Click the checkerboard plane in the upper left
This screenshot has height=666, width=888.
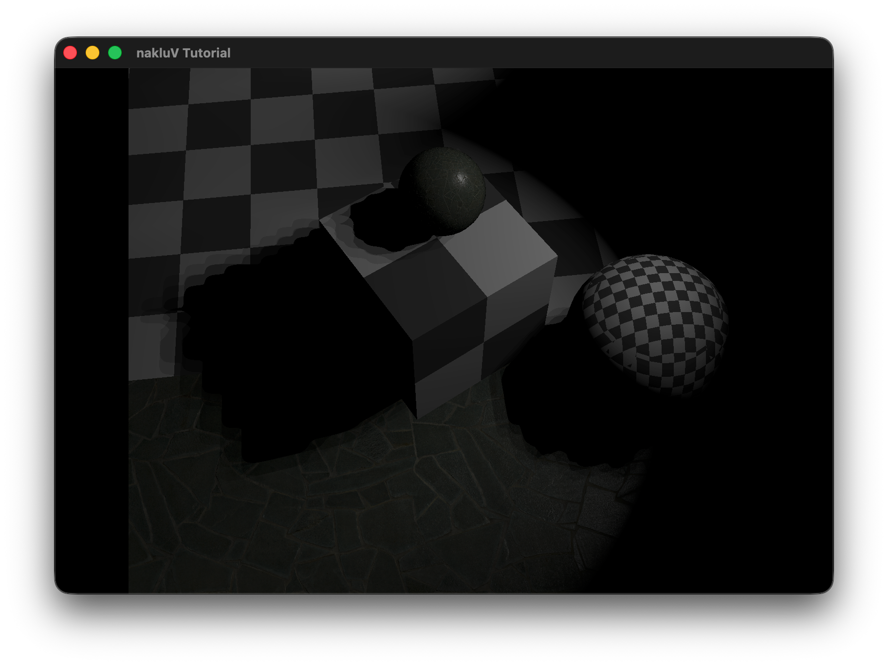219,146
